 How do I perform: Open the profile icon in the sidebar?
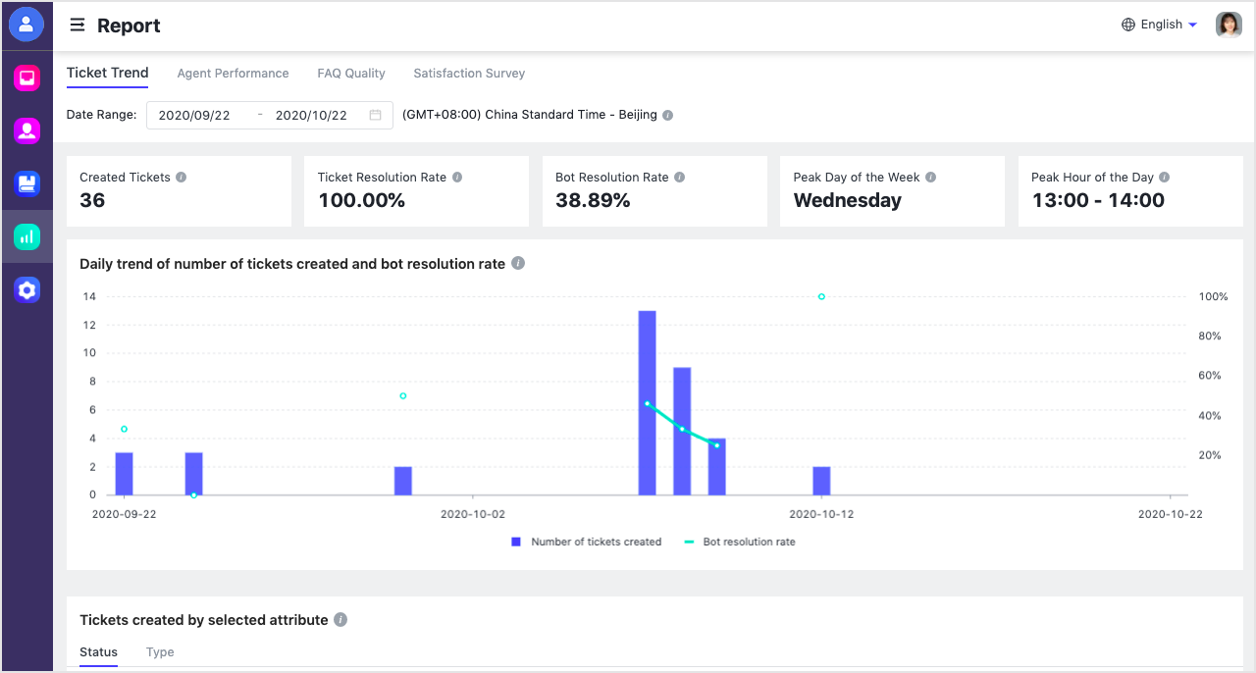(26, 24)
